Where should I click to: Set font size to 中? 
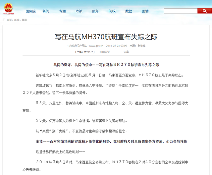point(88,52)
